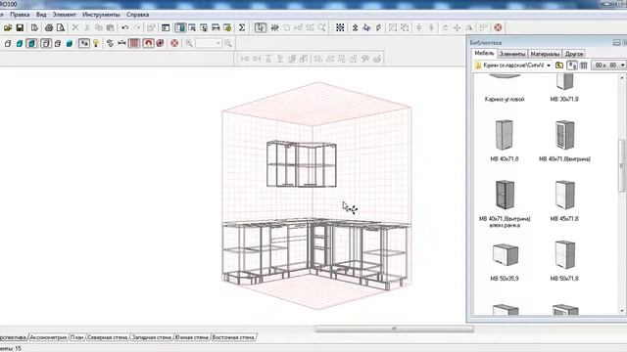The image size is (627, 352).
Task: Open the room properties window icon
Action: click(166, 27)
